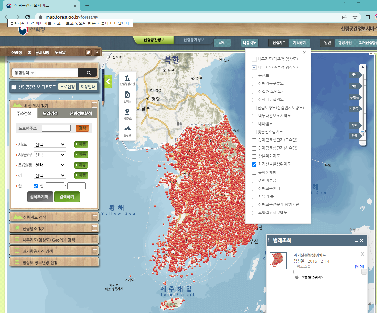377x313 pixels.
Task: Click the green 검색하기 button
Action: (x=67, y=197)
